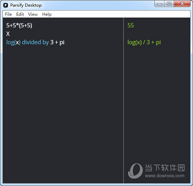Click the line containing X
The width and height of the screenshot is (193, 186).
click(8, 34)
